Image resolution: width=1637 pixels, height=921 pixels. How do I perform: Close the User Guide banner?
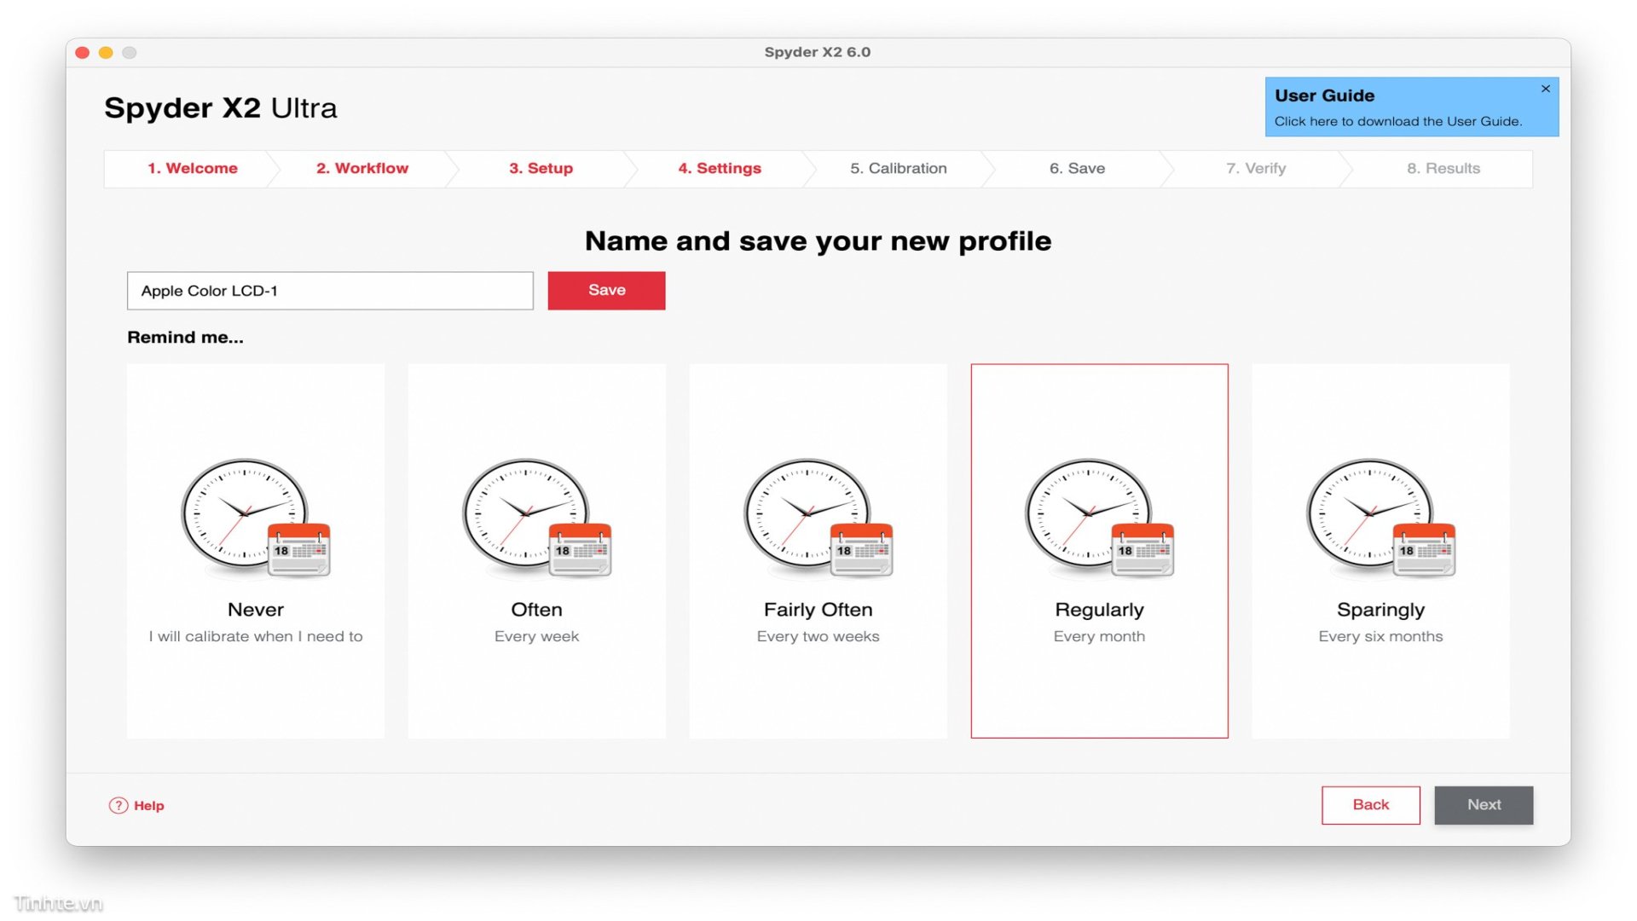click(x=1546, y=89)
